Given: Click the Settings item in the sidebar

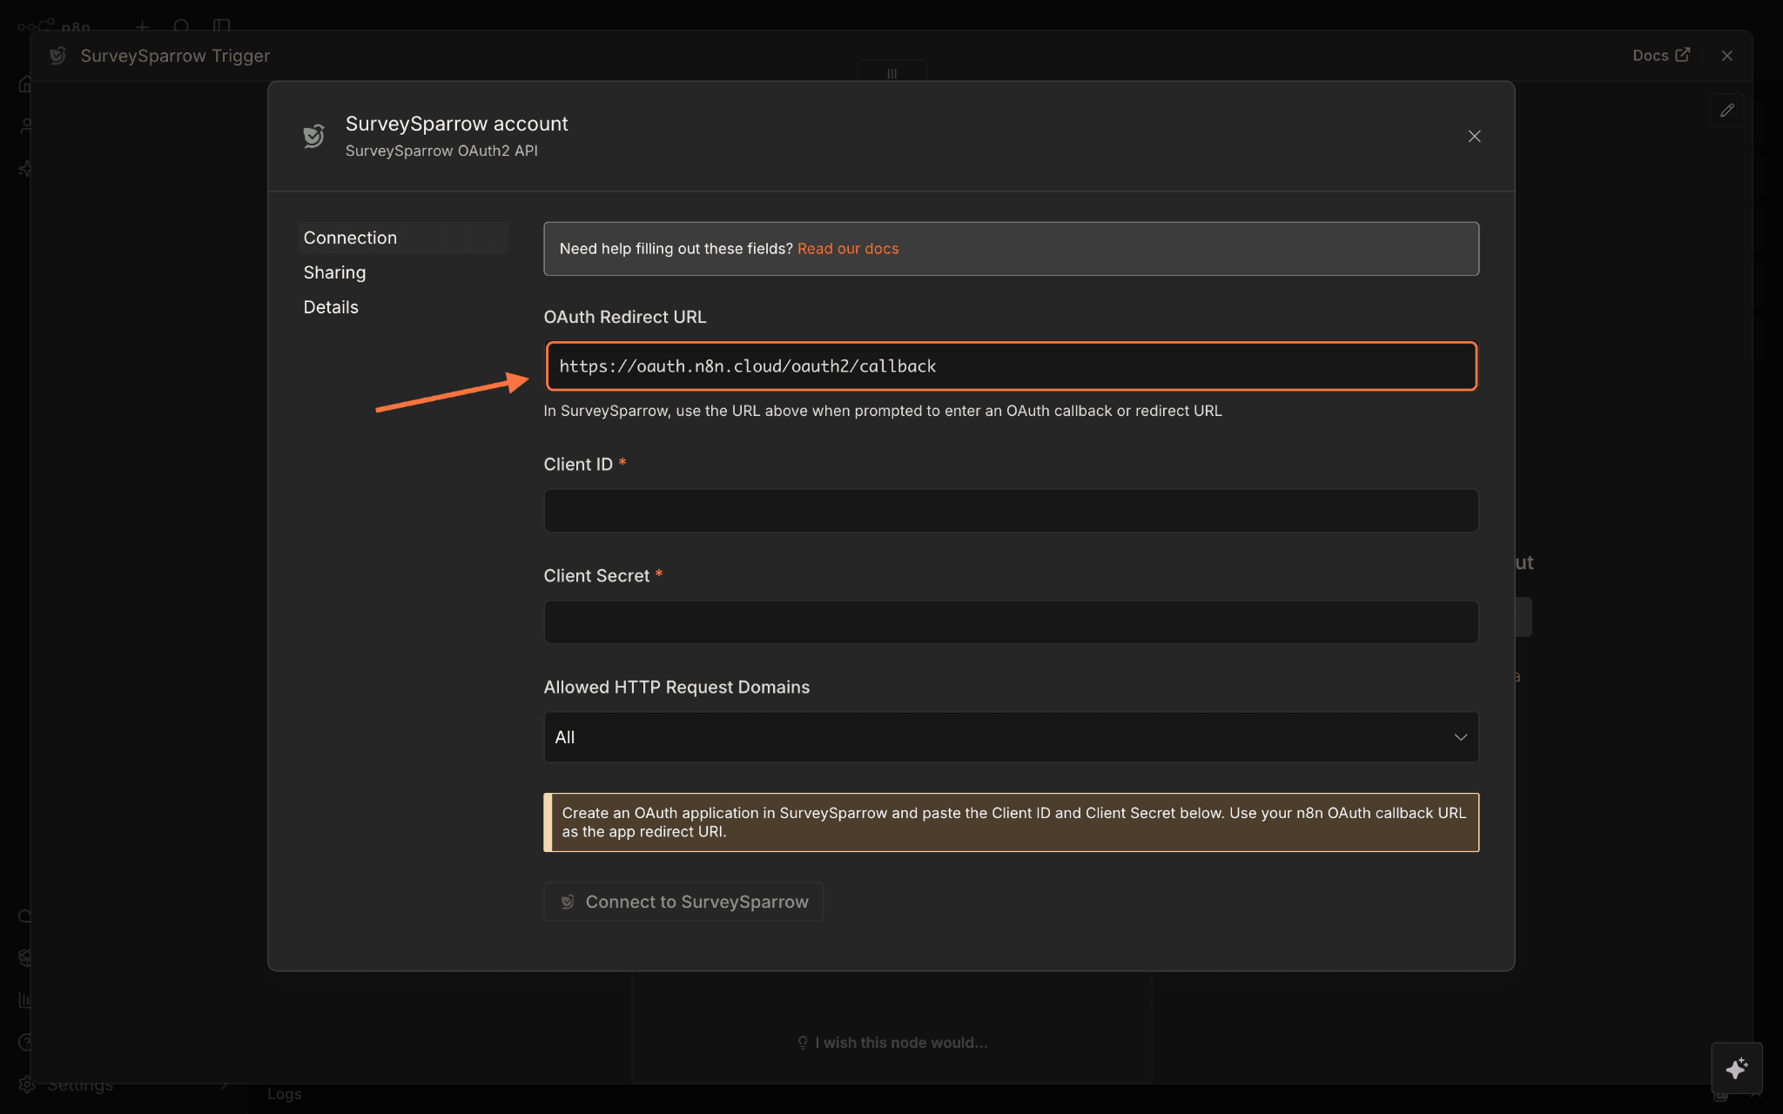Looking at the screenshot, I should [80, 1085].
